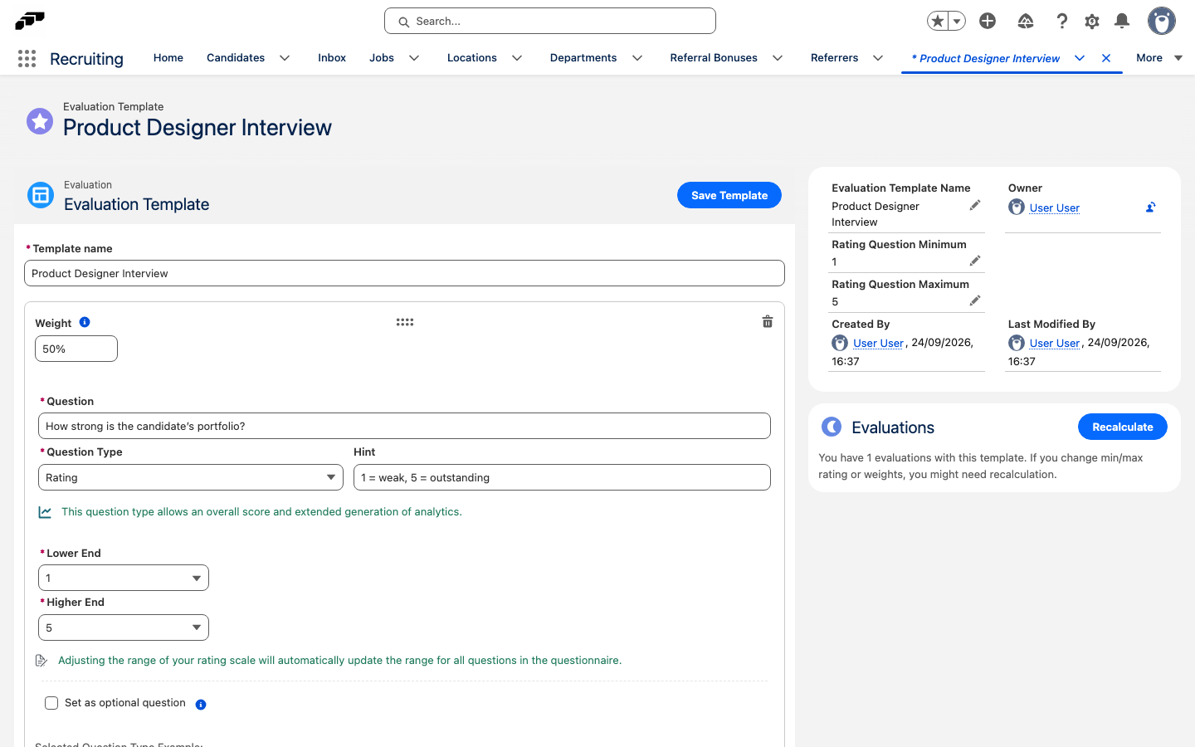
Task: Click the rating range note icon
Action: click(x=41, y=661)
